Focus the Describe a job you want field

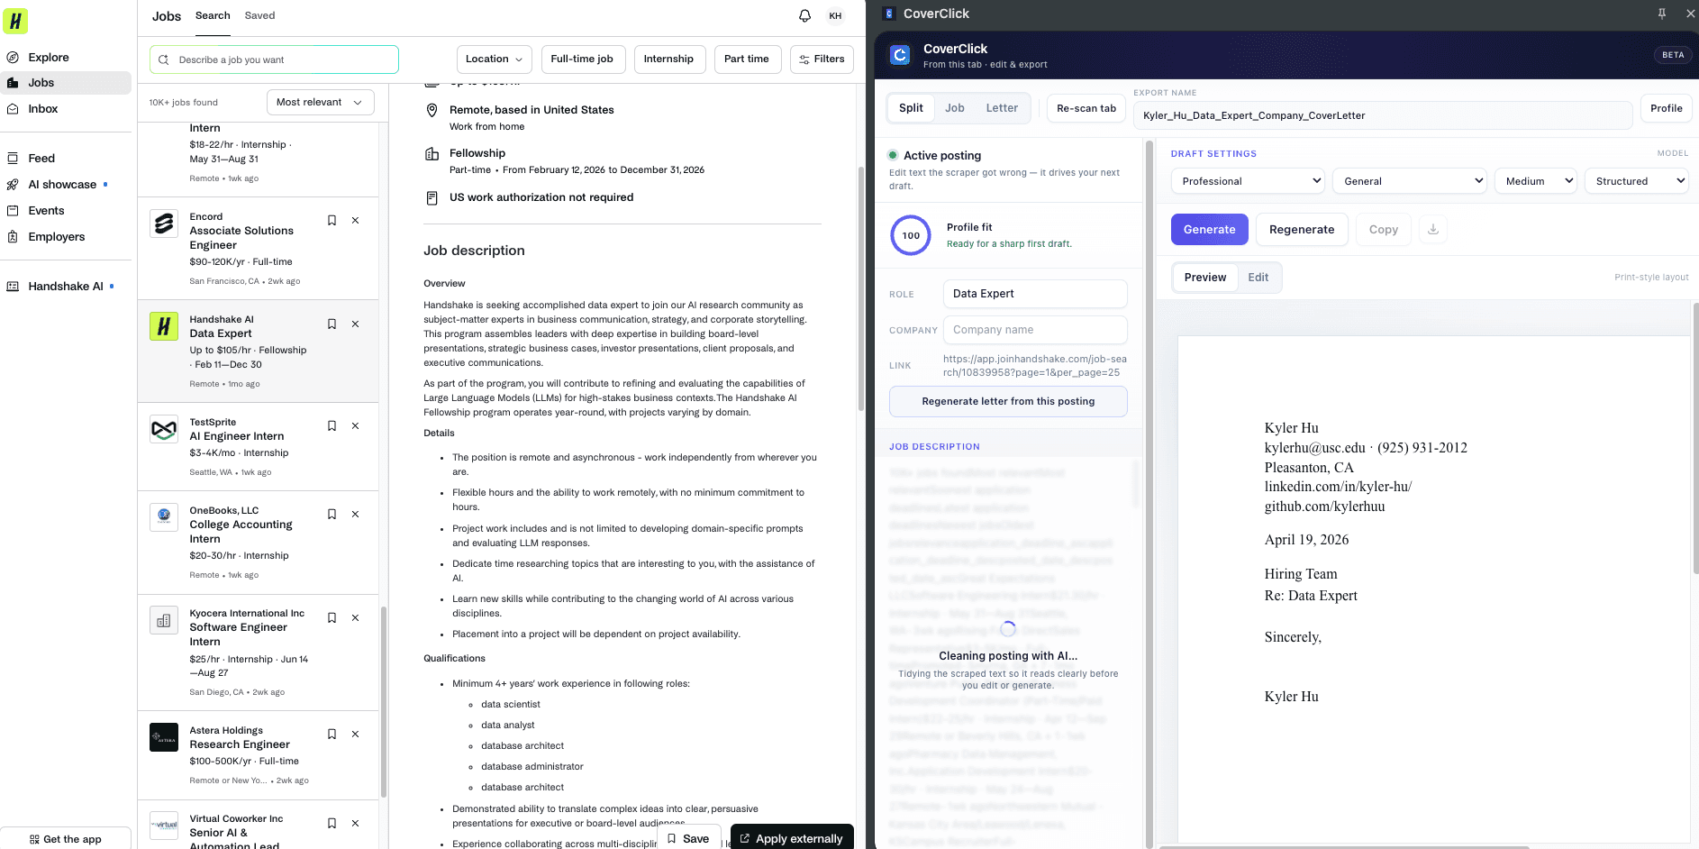click(x=274, y=59)
